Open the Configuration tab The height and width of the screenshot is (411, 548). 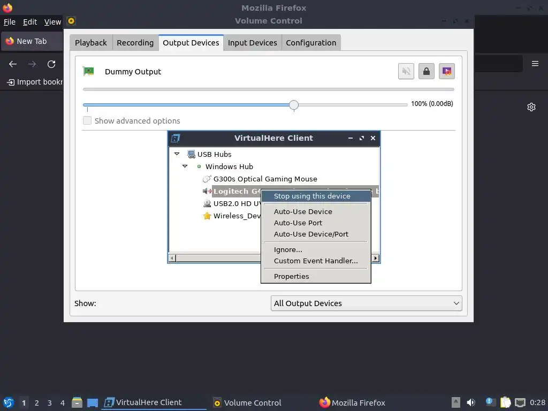[x=311, y=43]
